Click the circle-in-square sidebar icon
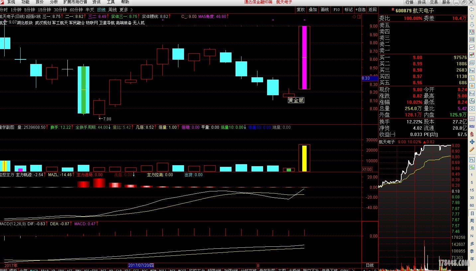 pyautogui.click(x=472, y=109)
